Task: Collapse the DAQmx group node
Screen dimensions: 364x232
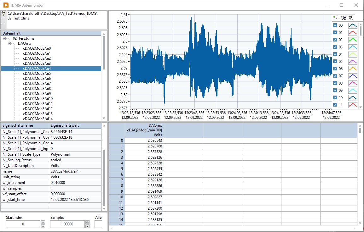Action: click(9, 43)
